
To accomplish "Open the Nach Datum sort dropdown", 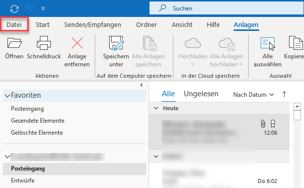I will (x=253, y=95).
